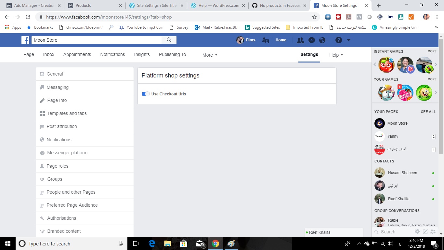
Task: Expand the Help dropdown in page nav
Action: pyautogui.click(x=336, y=55)
